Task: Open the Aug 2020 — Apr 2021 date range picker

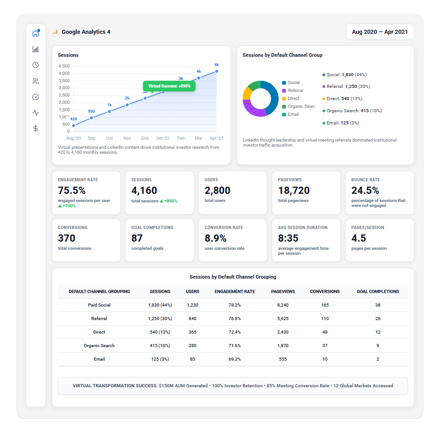Action: (380, 32)
